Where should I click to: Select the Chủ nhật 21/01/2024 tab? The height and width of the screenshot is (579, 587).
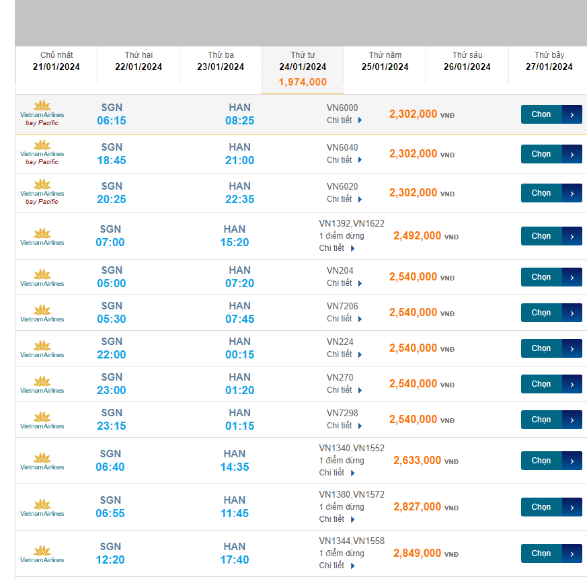pyautogui.click(x=56, y=61)
